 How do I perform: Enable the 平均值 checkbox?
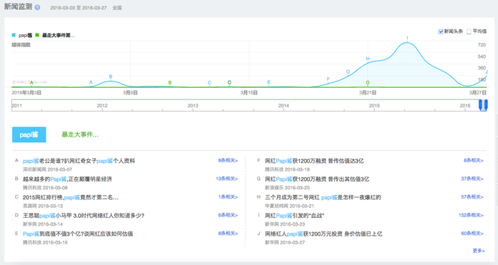(469, 31)
